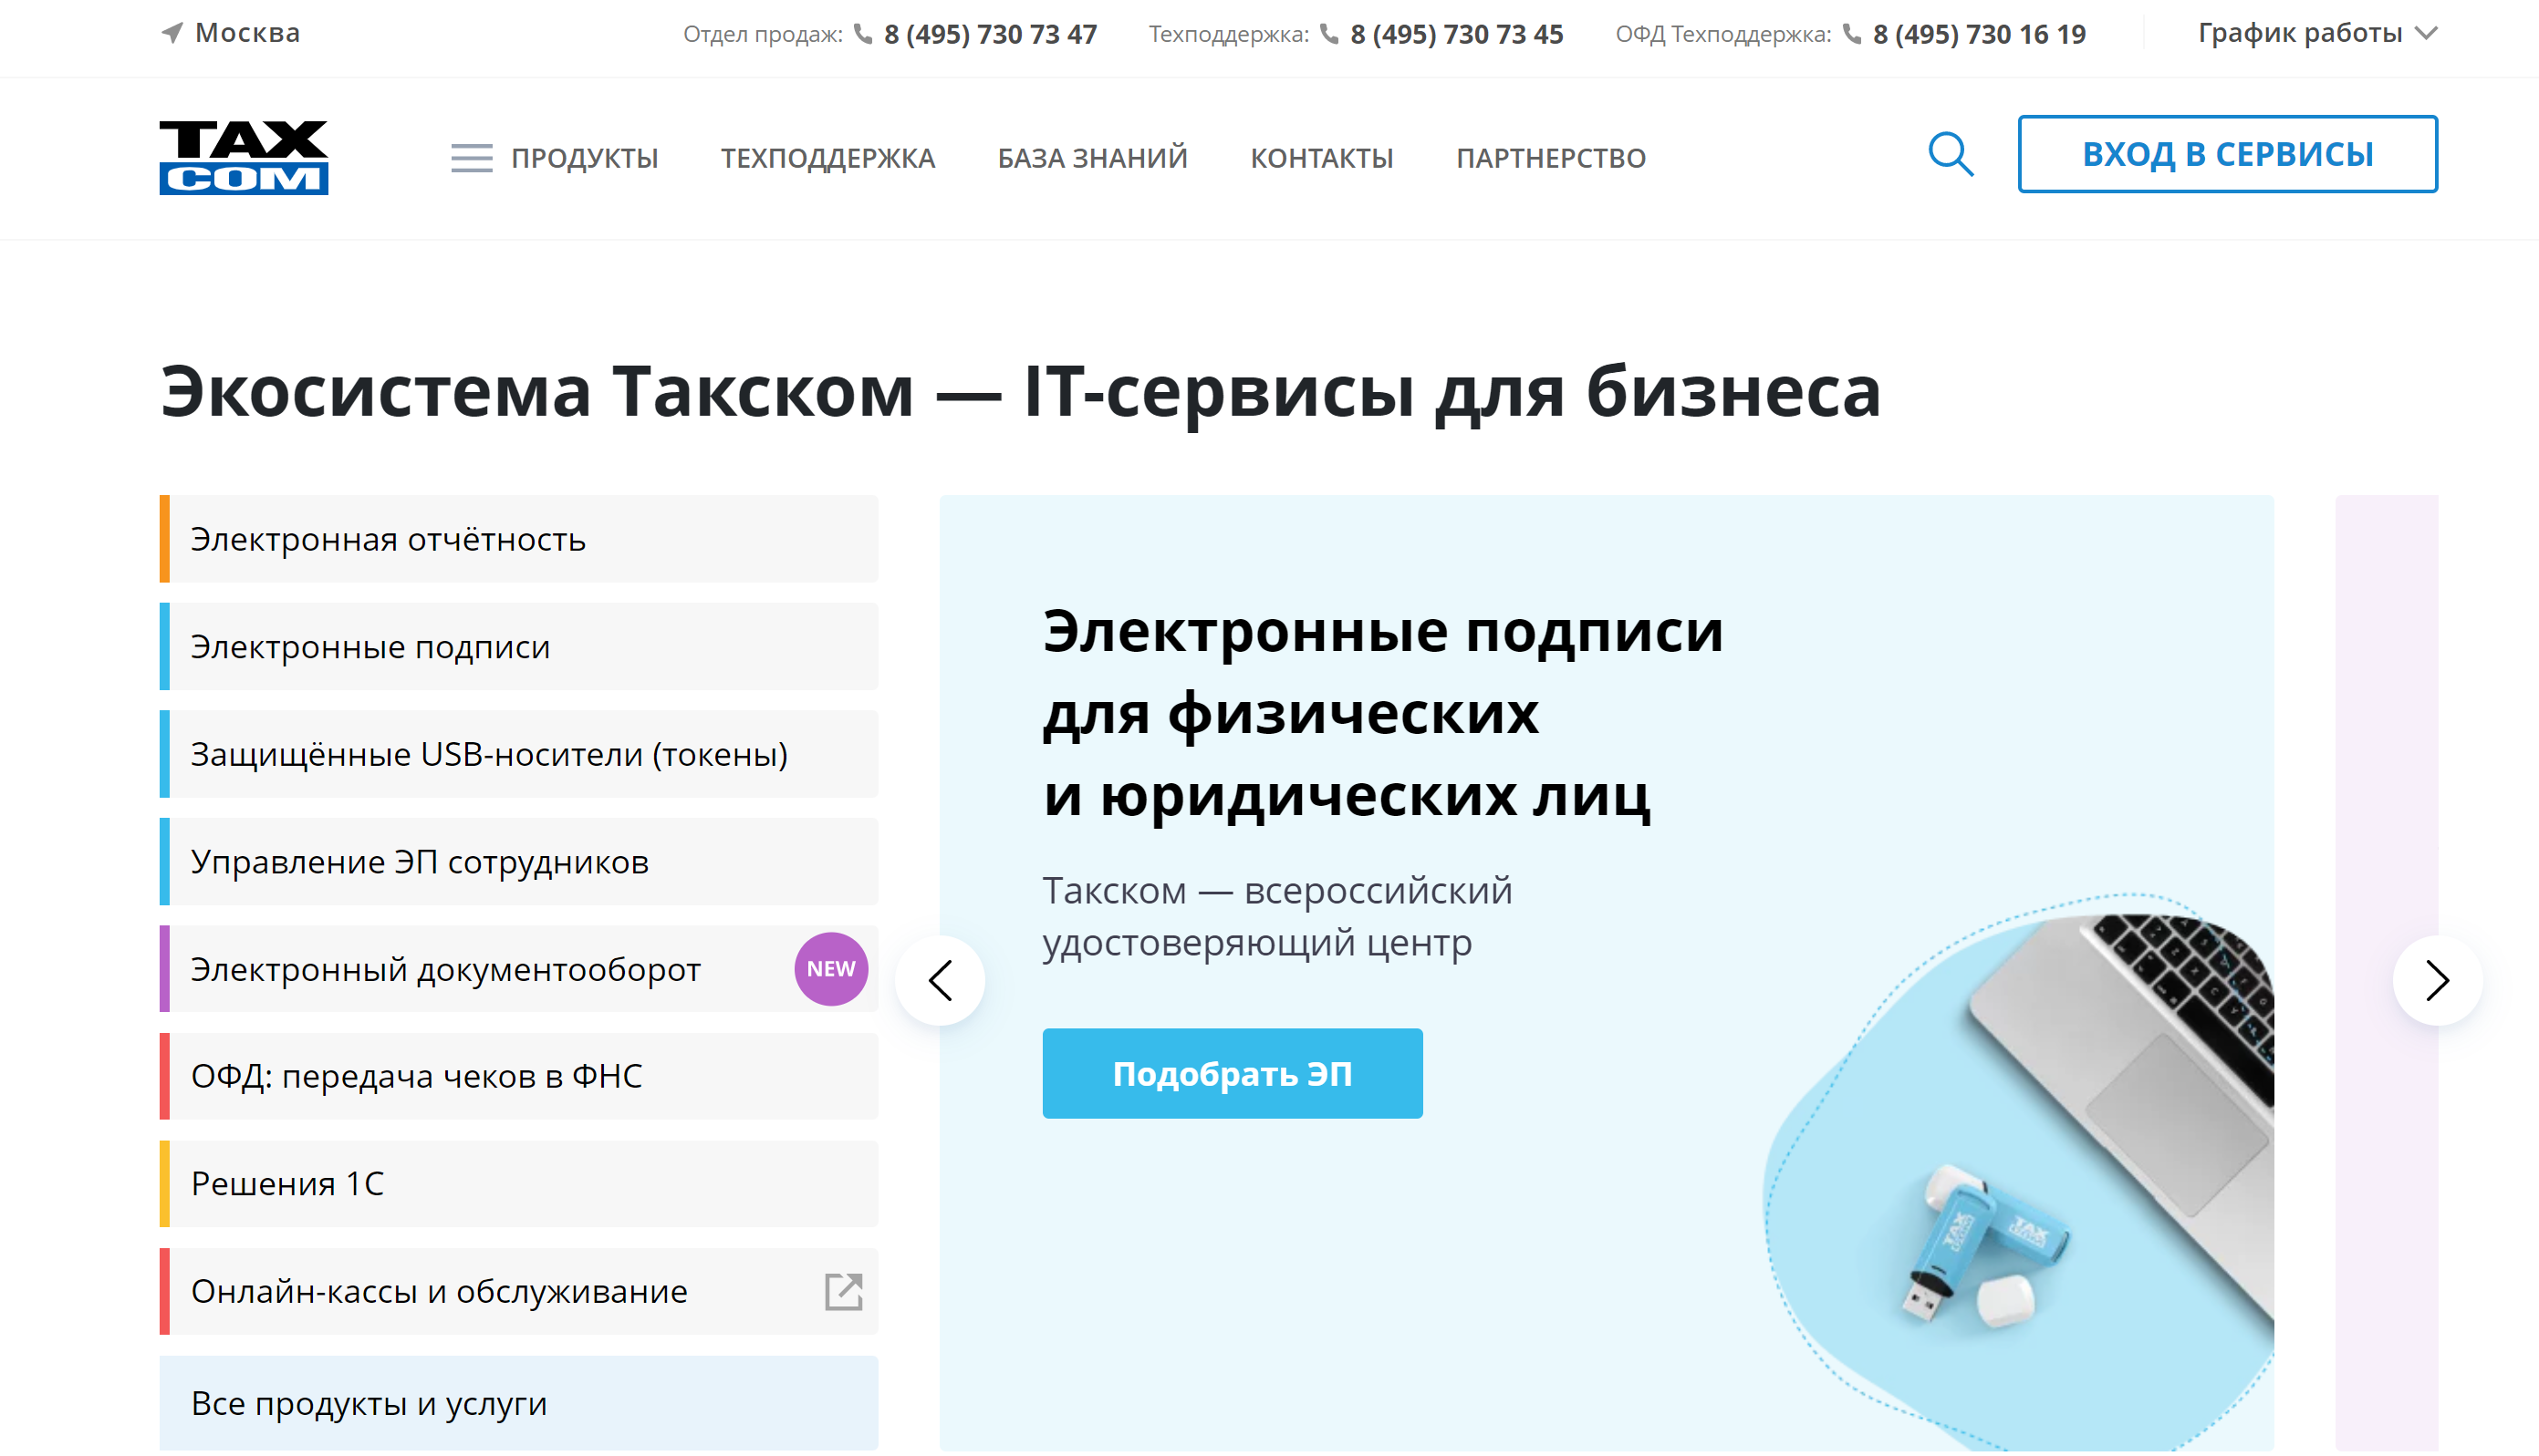The height and width of the screenshot is (1456, 2539).
Task: Open the Партнерство menu item
Action: [1551, 158]
